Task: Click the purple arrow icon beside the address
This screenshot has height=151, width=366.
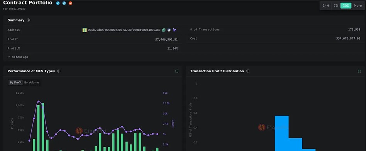Action: point(175,30)
